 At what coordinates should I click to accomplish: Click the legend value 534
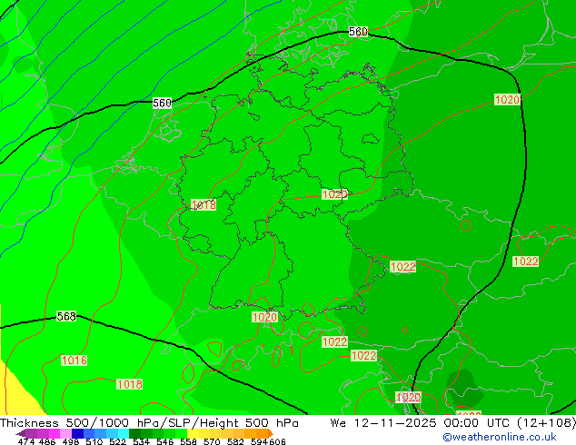click(141, 441)
